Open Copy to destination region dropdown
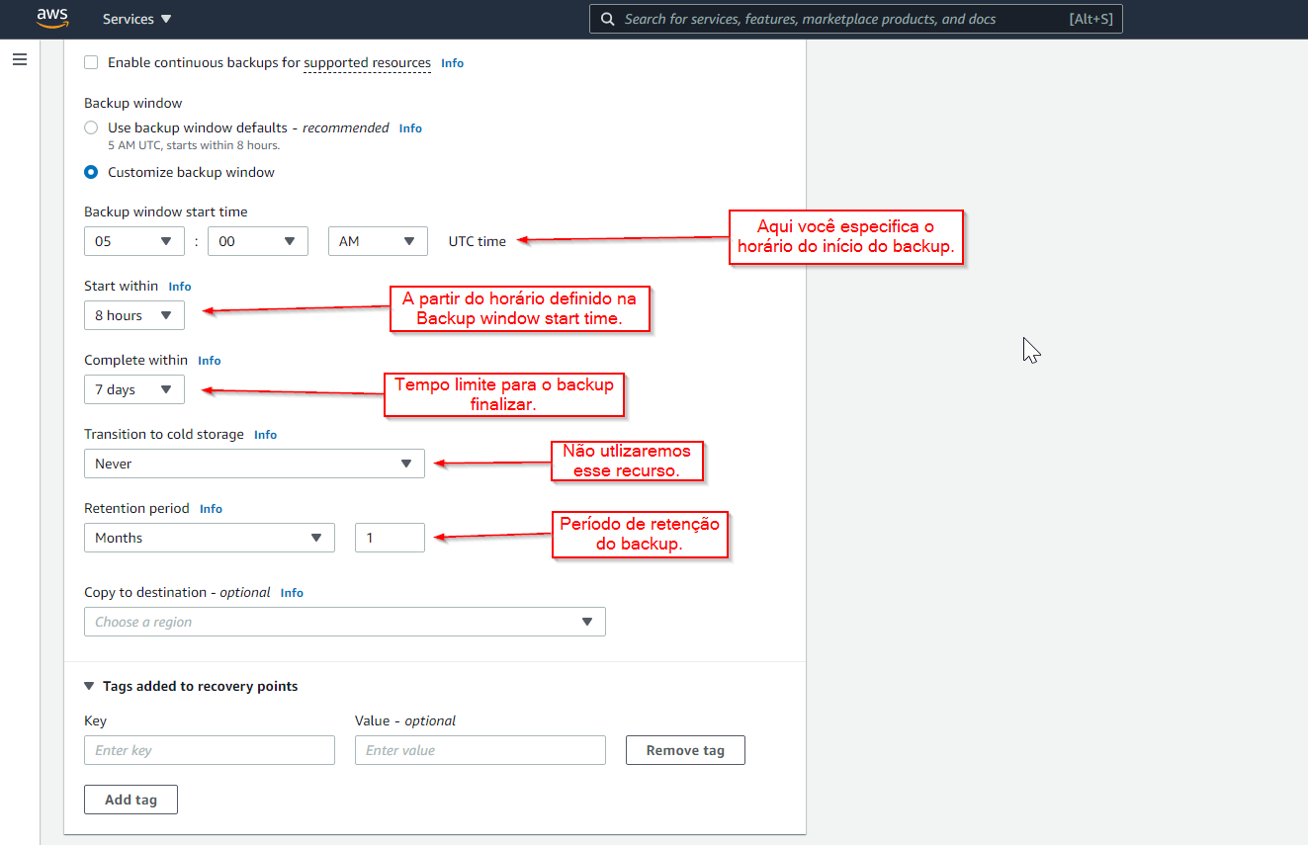 pos(344,622)
